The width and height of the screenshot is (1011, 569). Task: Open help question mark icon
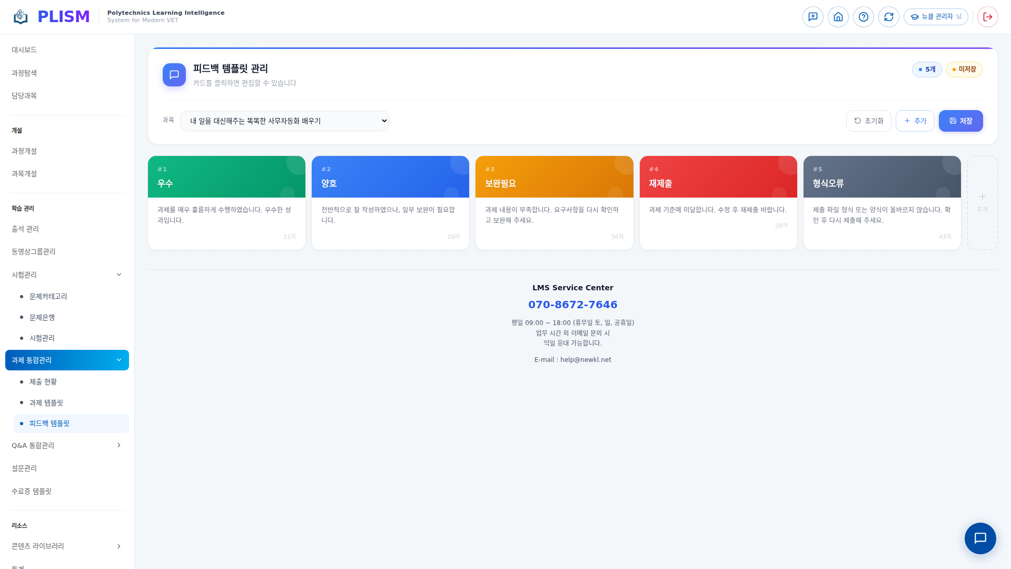click(x=863, y=17)
